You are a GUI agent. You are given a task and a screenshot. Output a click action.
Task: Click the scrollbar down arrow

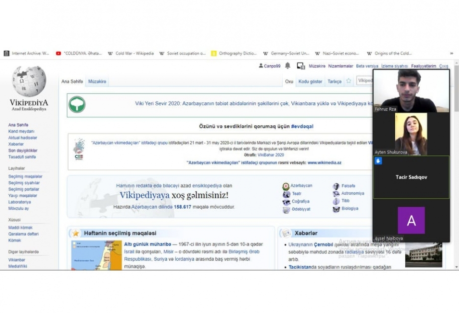457,267
